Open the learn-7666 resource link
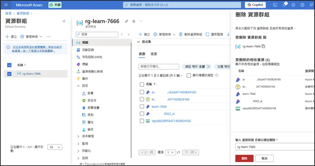This screenshot has width=315, height=166. [159, 107]
